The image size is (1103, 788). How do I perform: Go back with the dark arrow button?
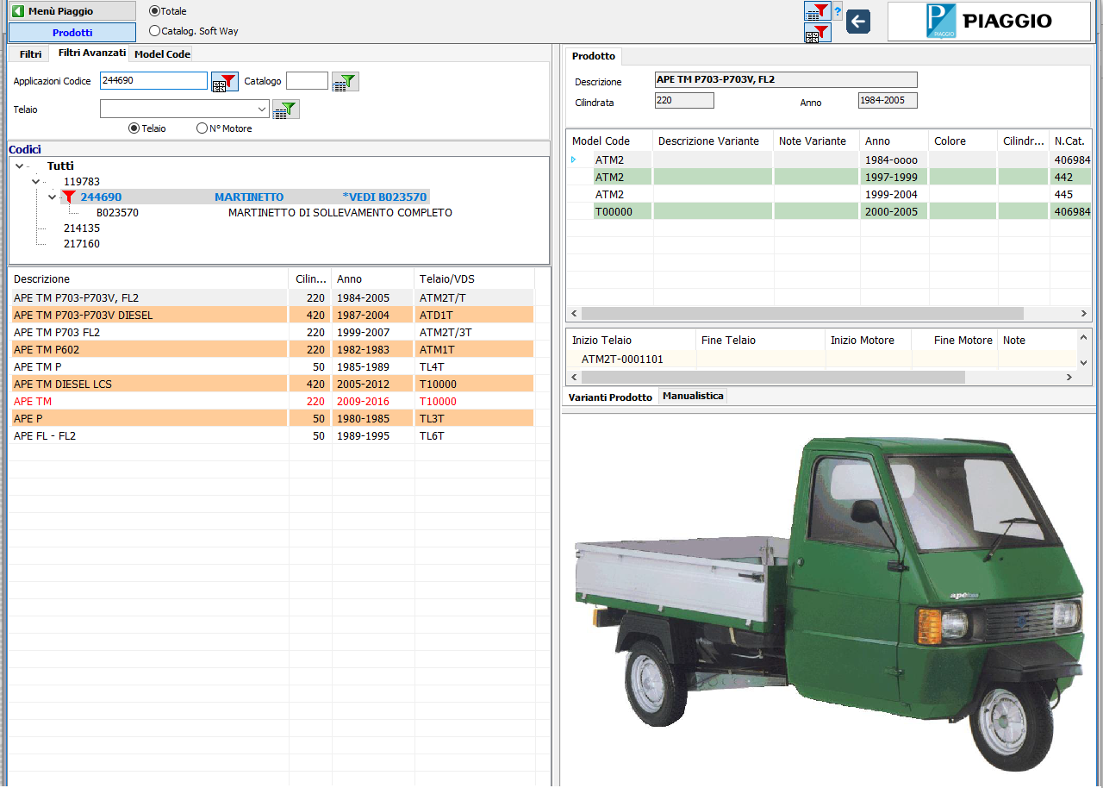click(x=858, y=22)
